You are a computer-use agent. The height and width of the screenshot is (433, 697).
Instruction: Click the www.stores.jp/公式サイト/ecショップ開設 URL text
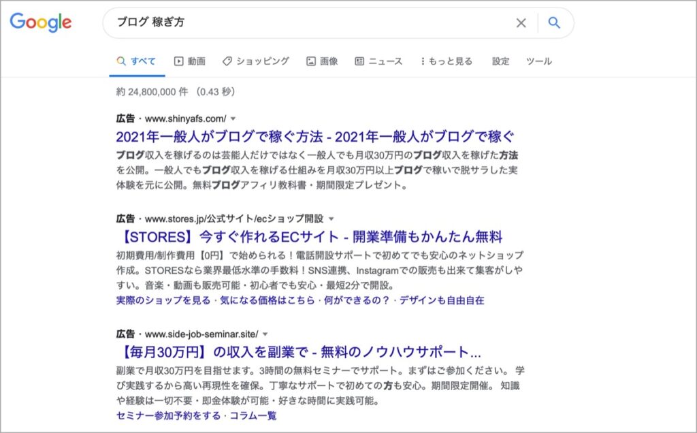[234, 219]
